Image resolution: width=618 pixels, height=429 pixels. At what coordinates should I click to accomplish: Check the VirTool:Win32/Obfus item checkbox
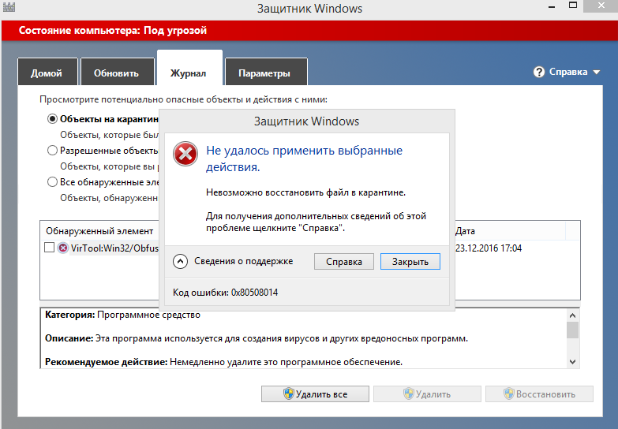click(x=49, y=248)
